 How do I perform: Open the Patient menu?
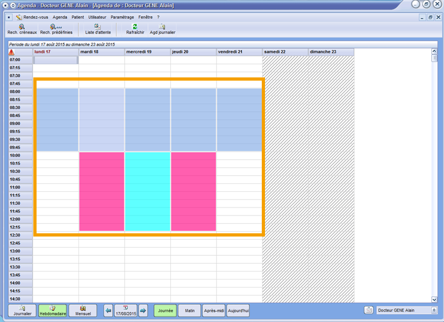[78, 17]
